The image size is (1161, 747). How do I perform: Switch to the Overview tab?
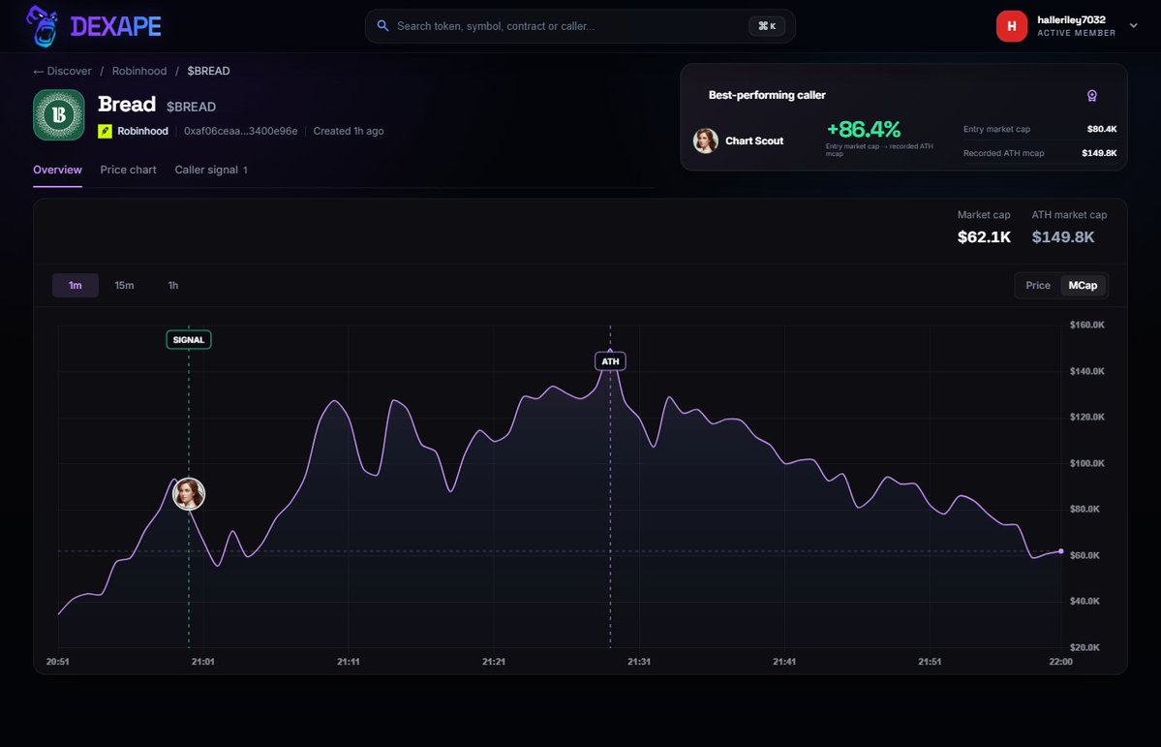(x=58, y=170)
